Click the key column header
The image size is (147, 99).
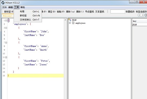point(140,21)
